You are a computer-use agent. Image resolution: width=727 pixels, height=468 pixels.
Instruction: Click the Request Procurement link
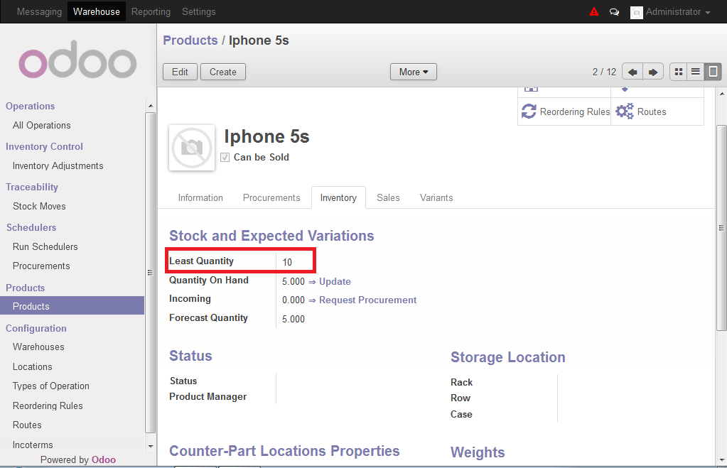pos(367,300)
